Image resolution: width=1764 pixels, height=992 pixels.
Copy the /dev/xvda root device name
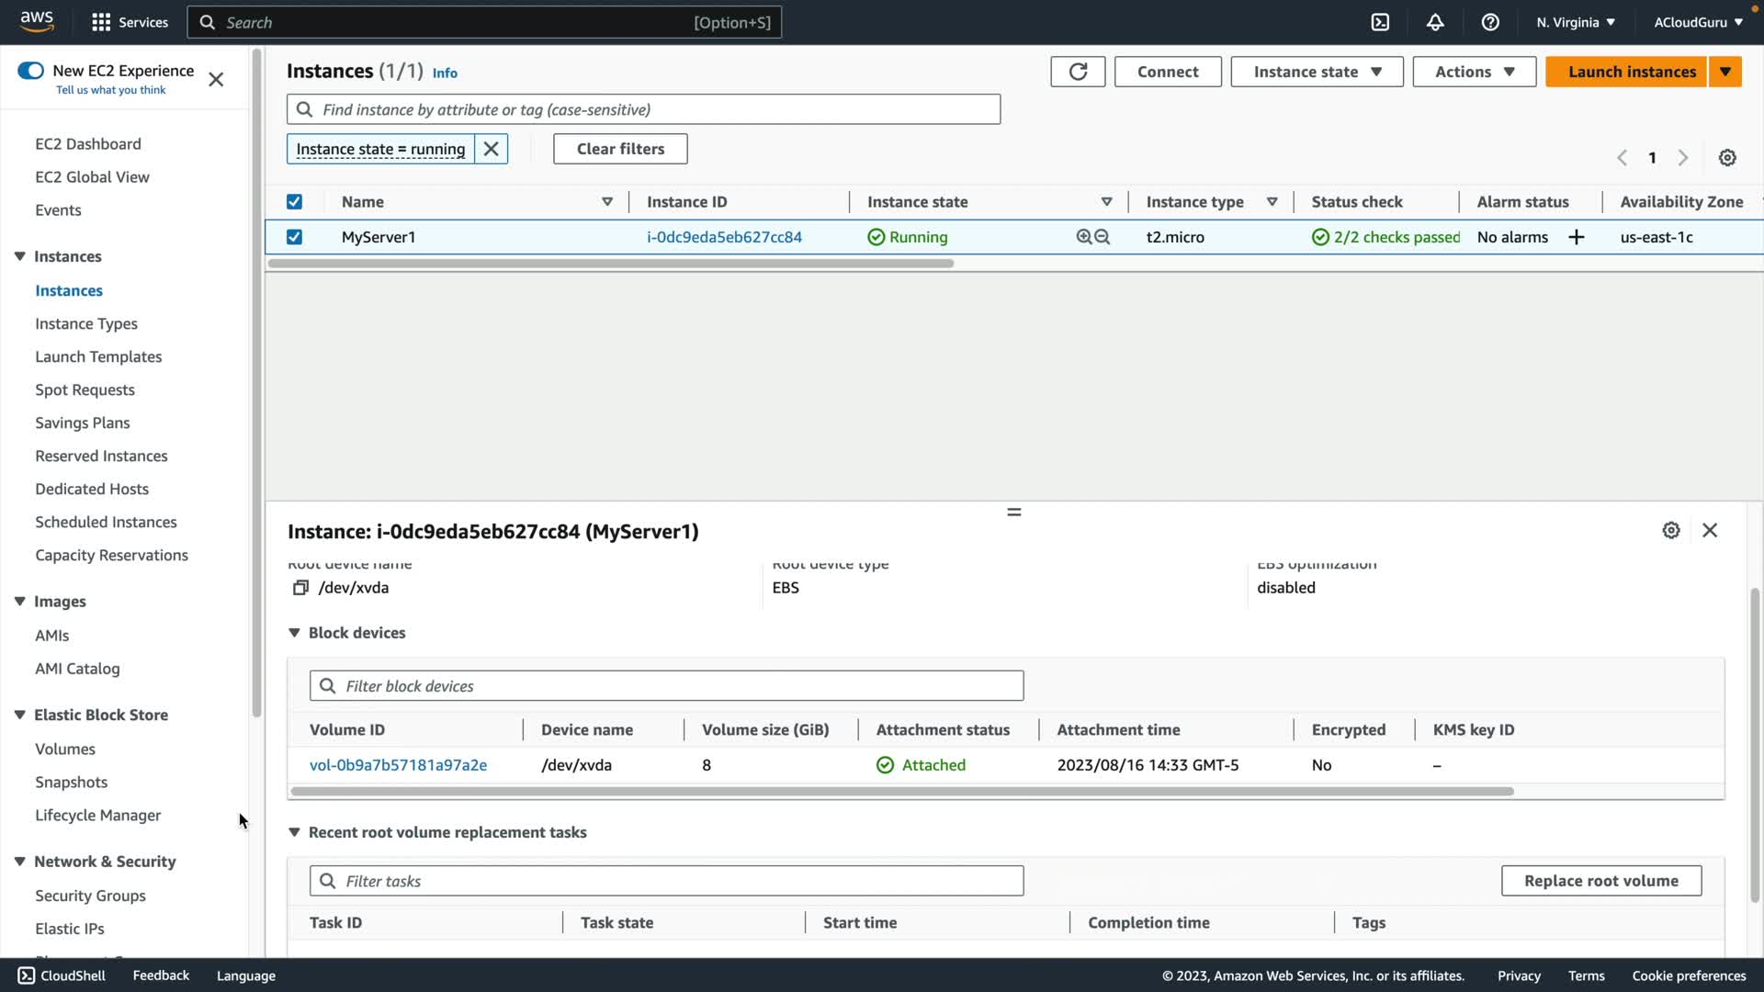click(x=300, y=588)
